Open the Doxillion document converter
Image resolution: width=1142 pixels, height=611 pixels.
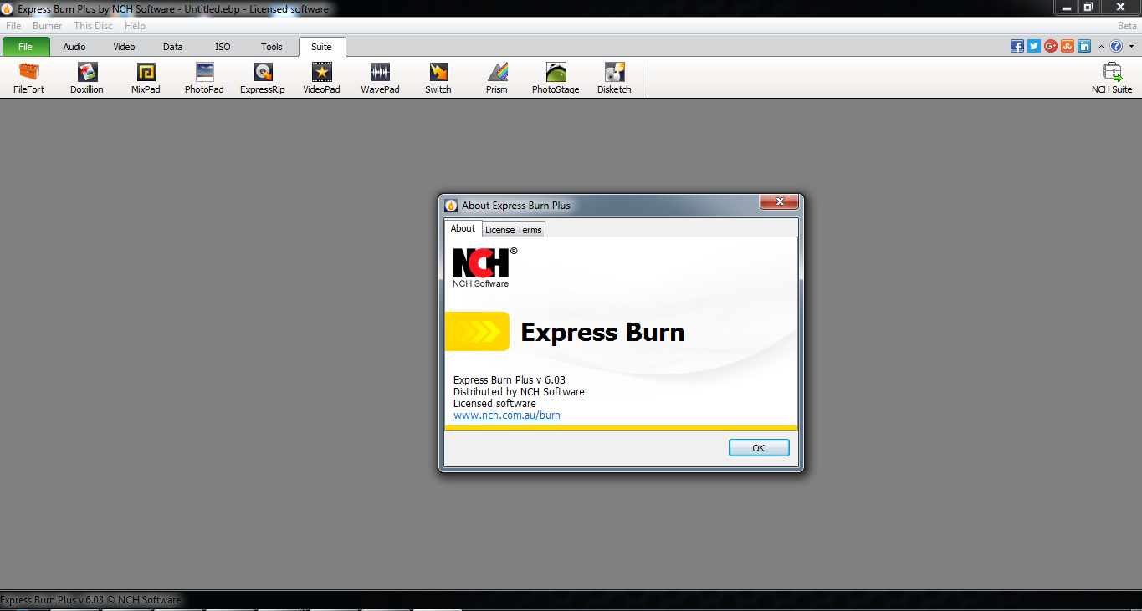pyautogui.click(x=87, y=78)
